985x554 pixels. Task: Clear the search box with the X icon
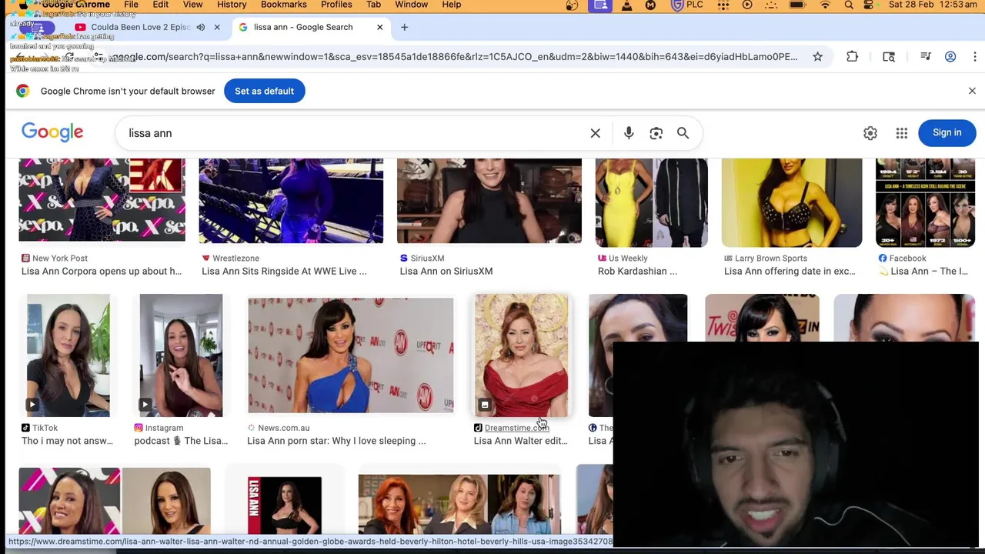[x=595, y=133]
